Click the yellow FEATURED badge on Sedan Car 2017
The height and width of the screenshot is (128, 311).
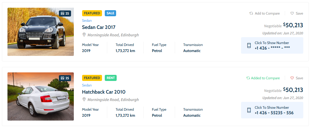click(x=92, y=13)
